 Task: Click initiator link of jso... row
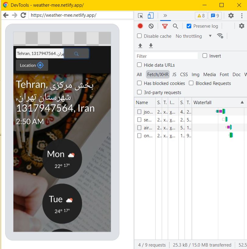pos(172,112)
